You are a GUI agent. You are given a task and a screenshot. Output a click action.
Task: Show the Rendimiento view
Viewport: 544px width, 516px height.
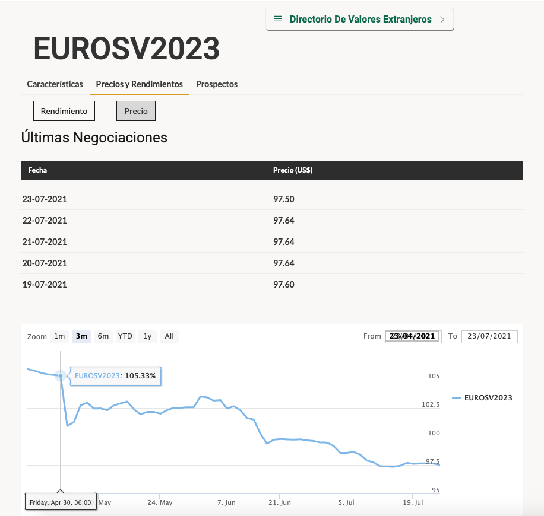tap(64, 111)
